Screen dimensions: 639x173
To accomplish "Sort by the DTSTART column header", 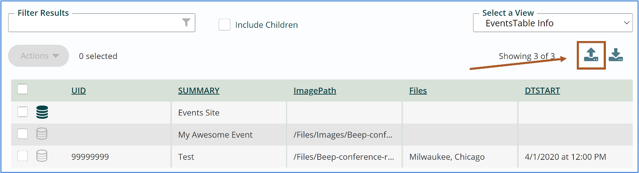I will (x=542, y=91).
